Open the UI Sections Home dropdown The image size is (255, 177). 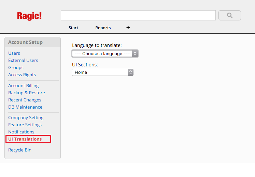pyautogui.click(x=103, y=72)
